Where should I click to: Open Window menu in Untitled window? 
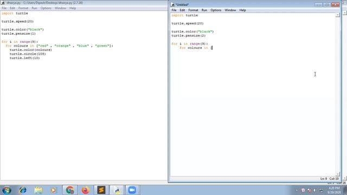point(230,10)
